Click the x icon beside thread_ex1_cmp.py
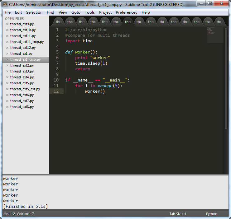The width and height of the screenshot is (231, 219). (7, 60)
